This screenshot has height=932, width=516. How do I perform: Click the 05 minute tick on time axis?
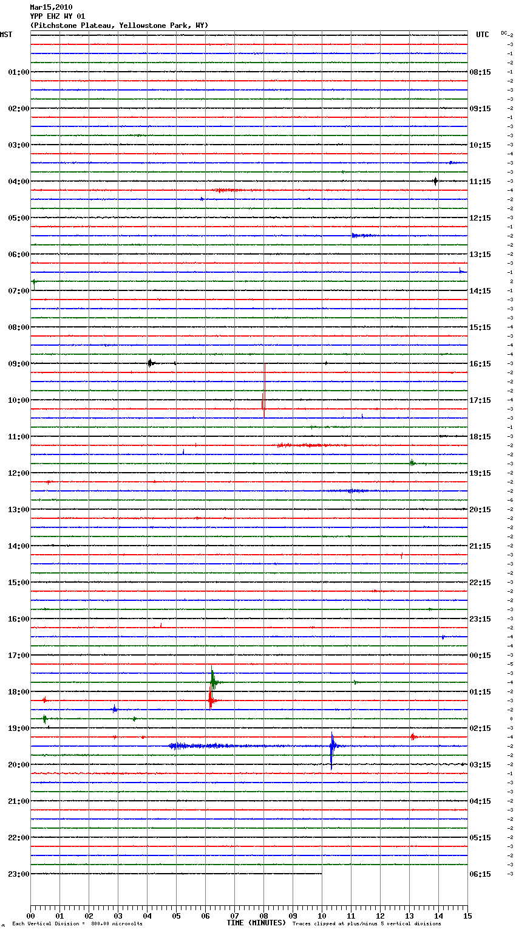click(x=176, y=916)
